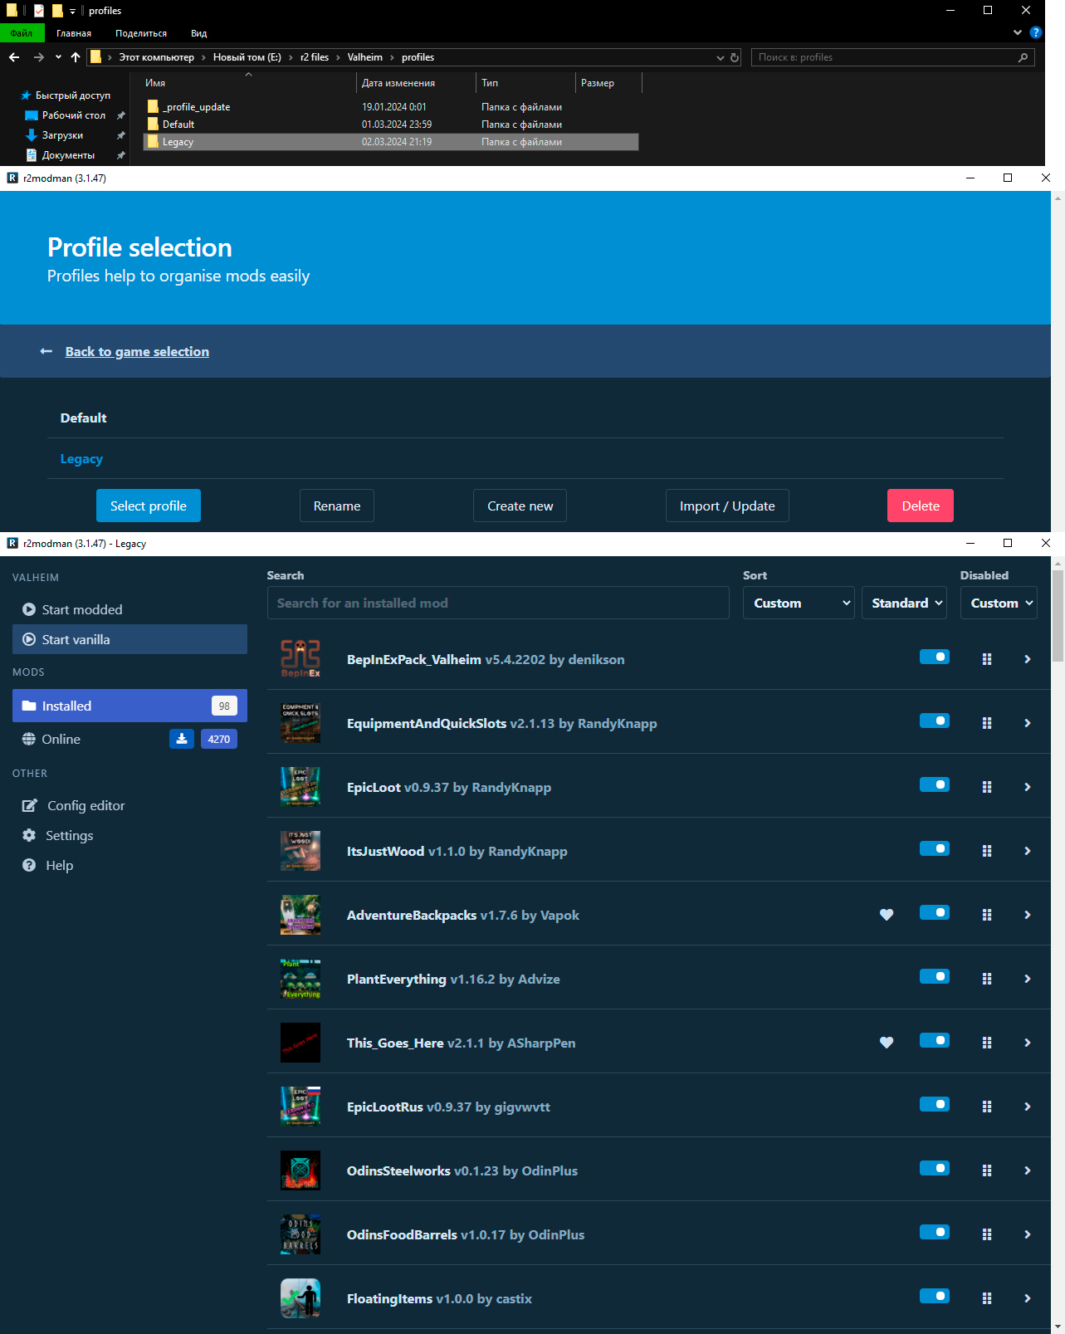Click the Explorer up-directory arrow
Image resolution: width=1065 pixels, height=1334 pixels.
76,57
